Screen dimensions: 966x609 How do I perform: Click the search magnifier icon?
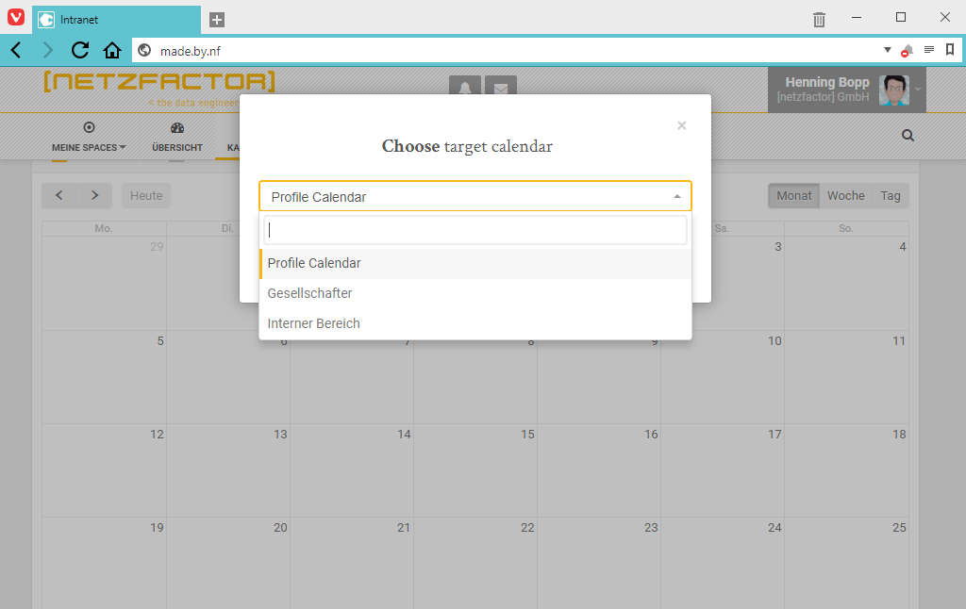point(908,136)
